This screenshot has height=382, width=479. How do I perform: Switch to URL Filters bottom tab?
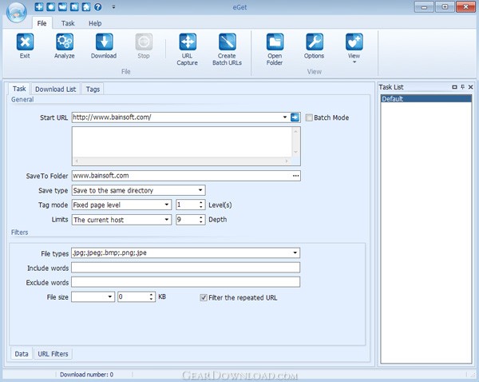click(53, 353)
